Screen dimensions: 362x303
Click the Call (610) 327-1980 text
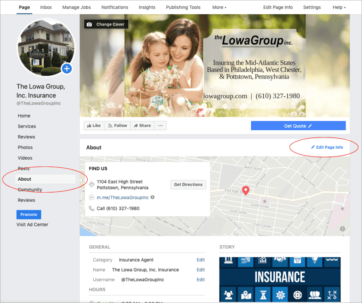[118, 208]
